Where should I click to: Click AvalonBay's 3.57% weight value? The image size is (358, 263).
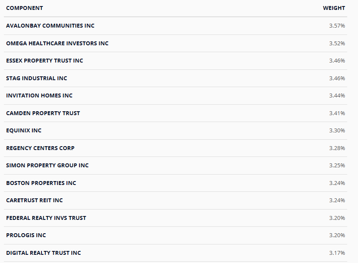337,26
